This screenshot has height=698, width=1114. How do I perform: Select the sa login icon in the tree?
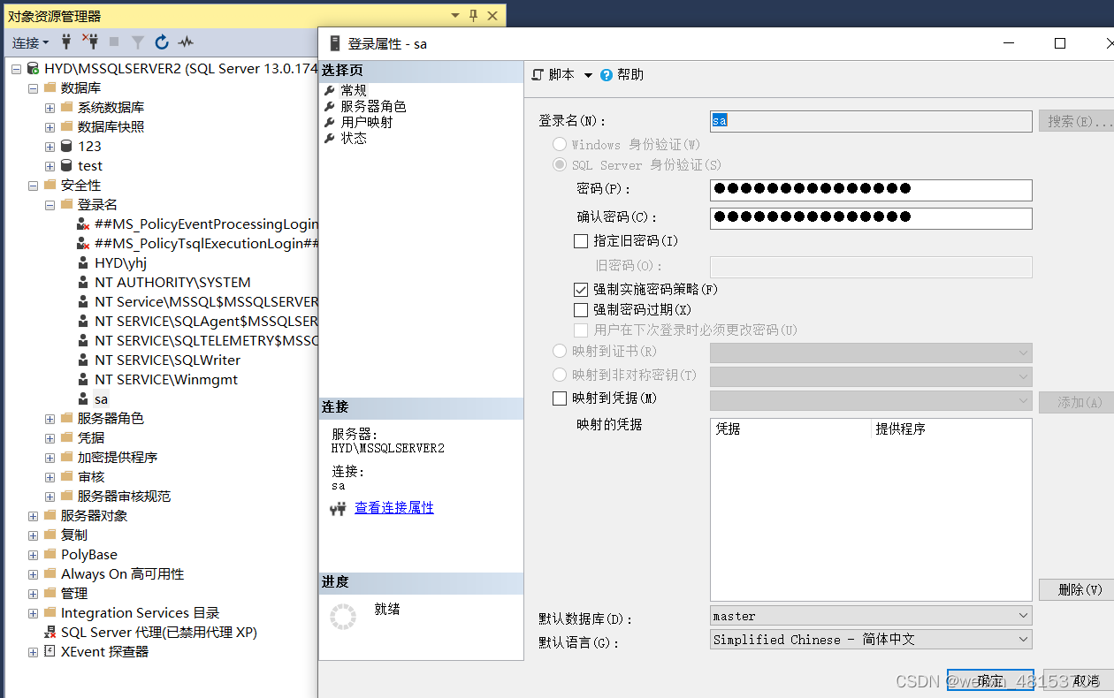click(x=81, y=398)
